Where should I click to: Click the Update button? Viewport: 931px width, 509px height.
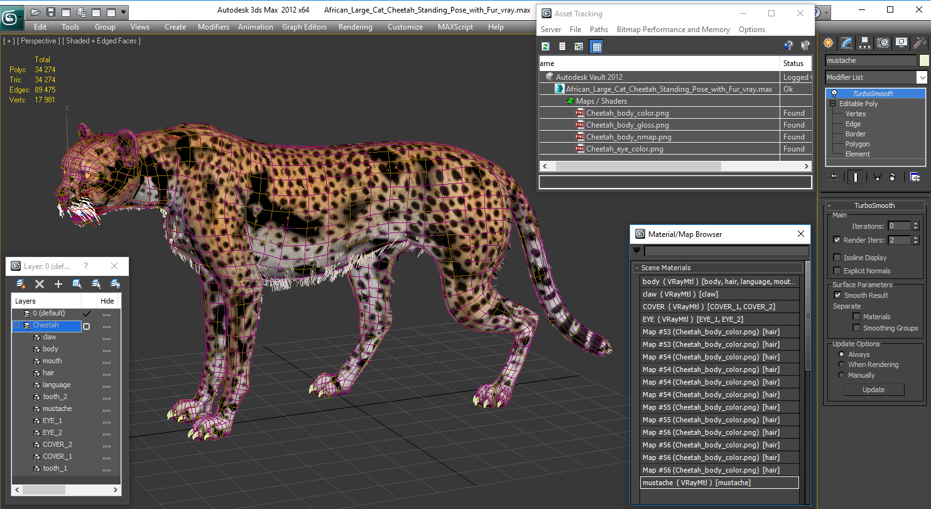(x=873, y=390)
